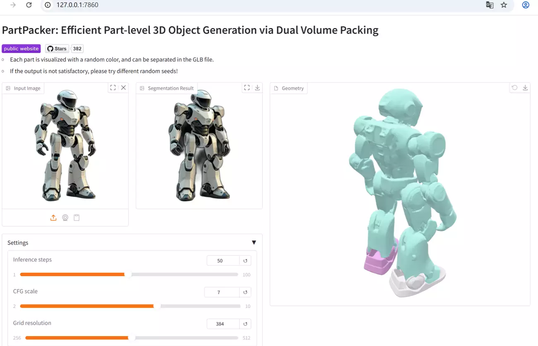The width and height of the screenshot is (538, 346).
Task: Click the Input Image label tab
Action: 23,88
